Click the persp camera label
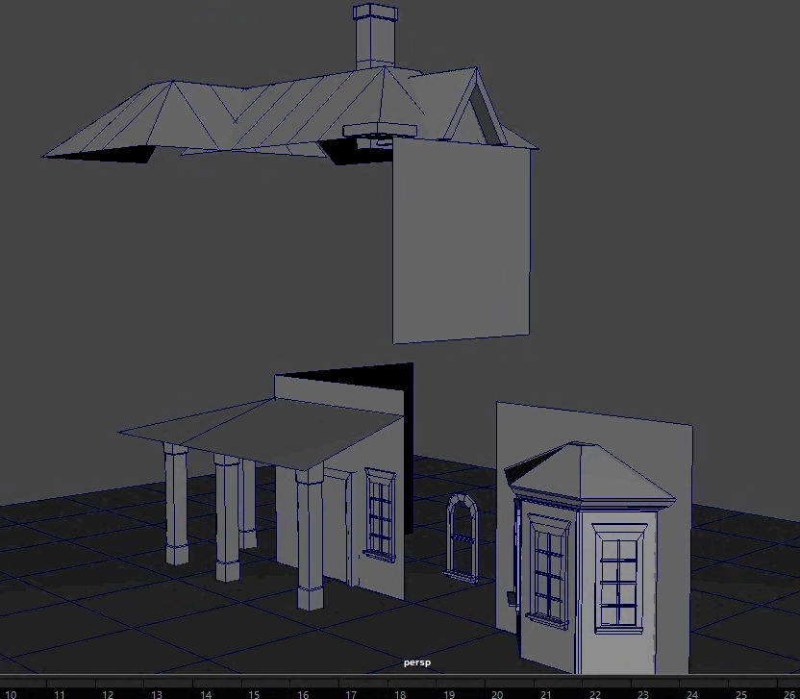This screenshot has height=699, width=800. pos(418,663)
